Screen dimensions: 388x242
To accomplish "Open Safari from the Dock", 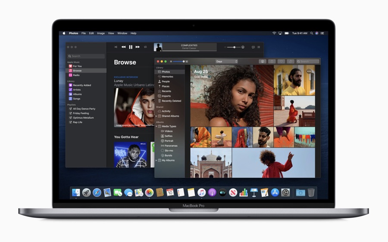I will pyautogui.click(x=97, y=192).
